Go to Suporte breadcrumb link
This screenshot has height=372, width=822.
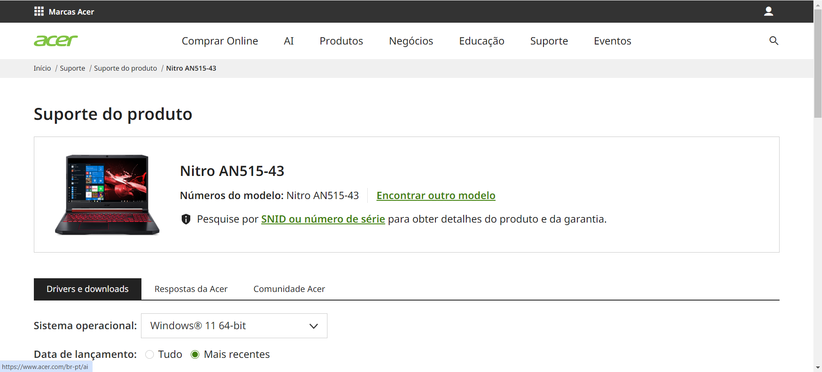click(x=72, y=68)
